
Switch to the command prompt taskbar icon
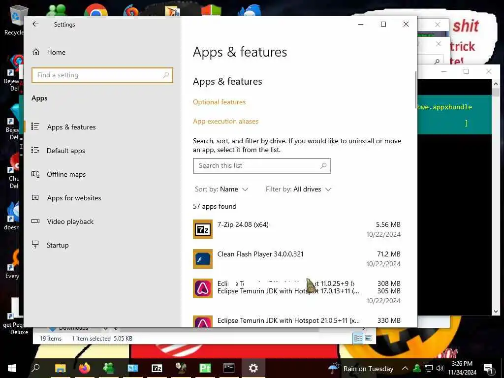(x=229, y=368)
